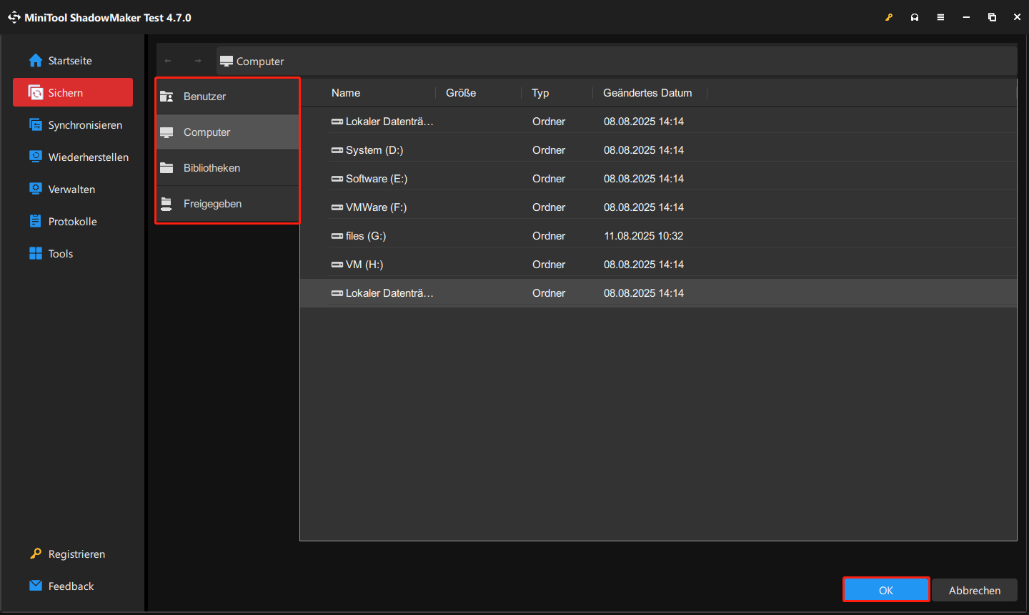Click the Registrieren key icon
This screenshot has height=615, width=1029.
tap(36, 553)
